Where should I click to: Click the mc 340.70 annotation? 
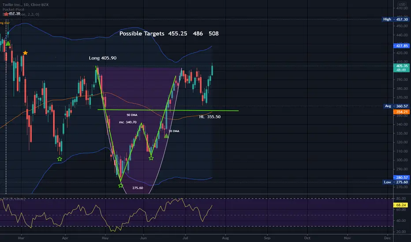(127, 122)
